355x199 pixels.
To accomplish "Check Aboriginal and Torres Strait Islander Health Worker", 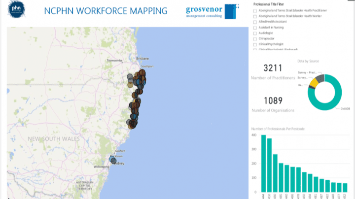I will [254, 16].
